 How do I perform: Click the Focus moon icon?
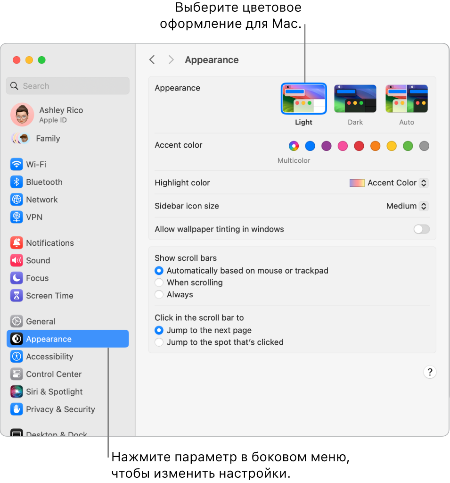16,278
